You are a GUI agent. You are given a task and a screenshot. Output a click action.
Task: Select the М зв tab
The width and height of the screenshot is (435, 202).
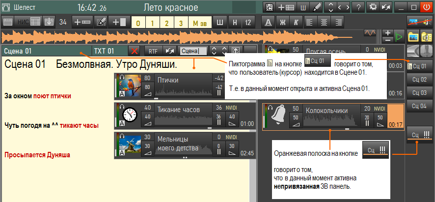click(x=200, y=23)
